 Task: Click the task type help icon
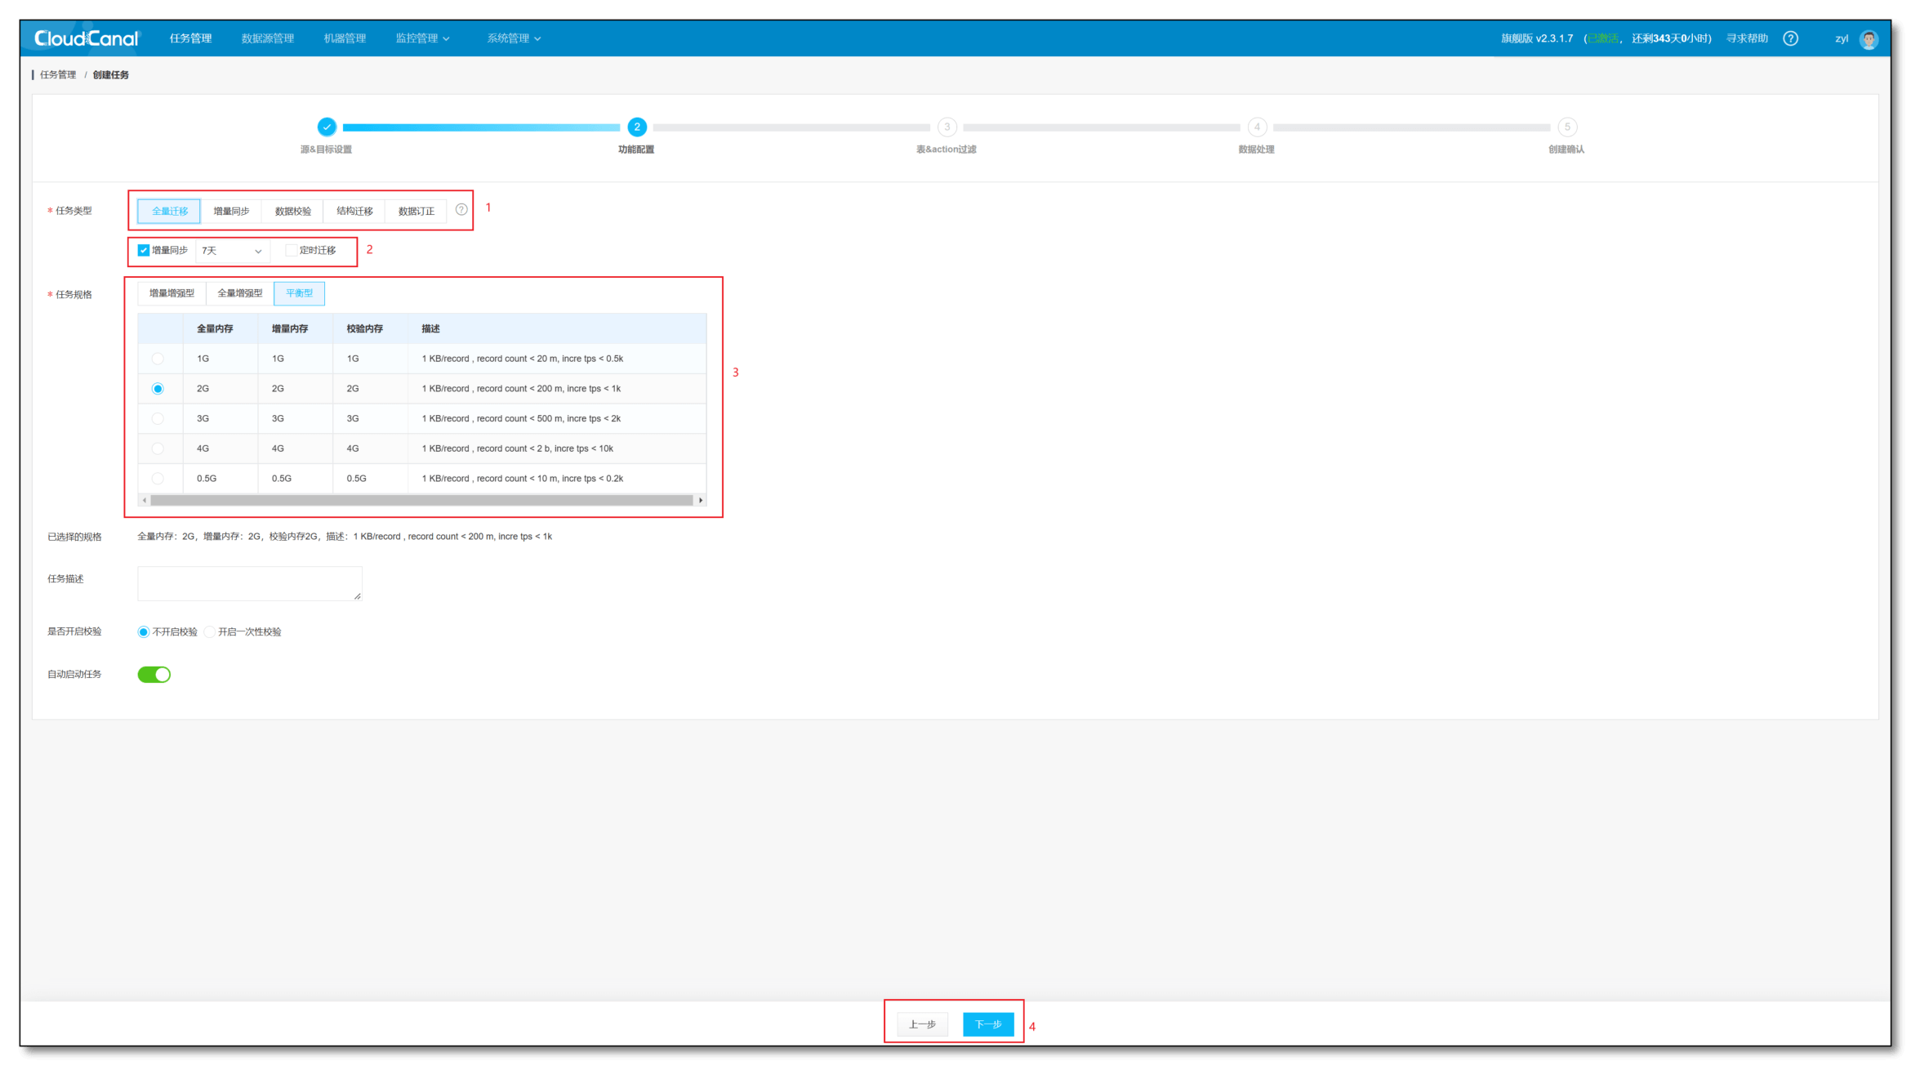click(461, 210)
